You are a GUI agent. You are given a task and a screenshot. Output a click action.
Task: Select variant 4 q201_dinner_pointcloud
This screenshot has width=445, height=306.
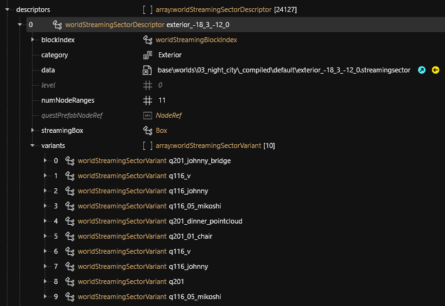pos(206,221)
